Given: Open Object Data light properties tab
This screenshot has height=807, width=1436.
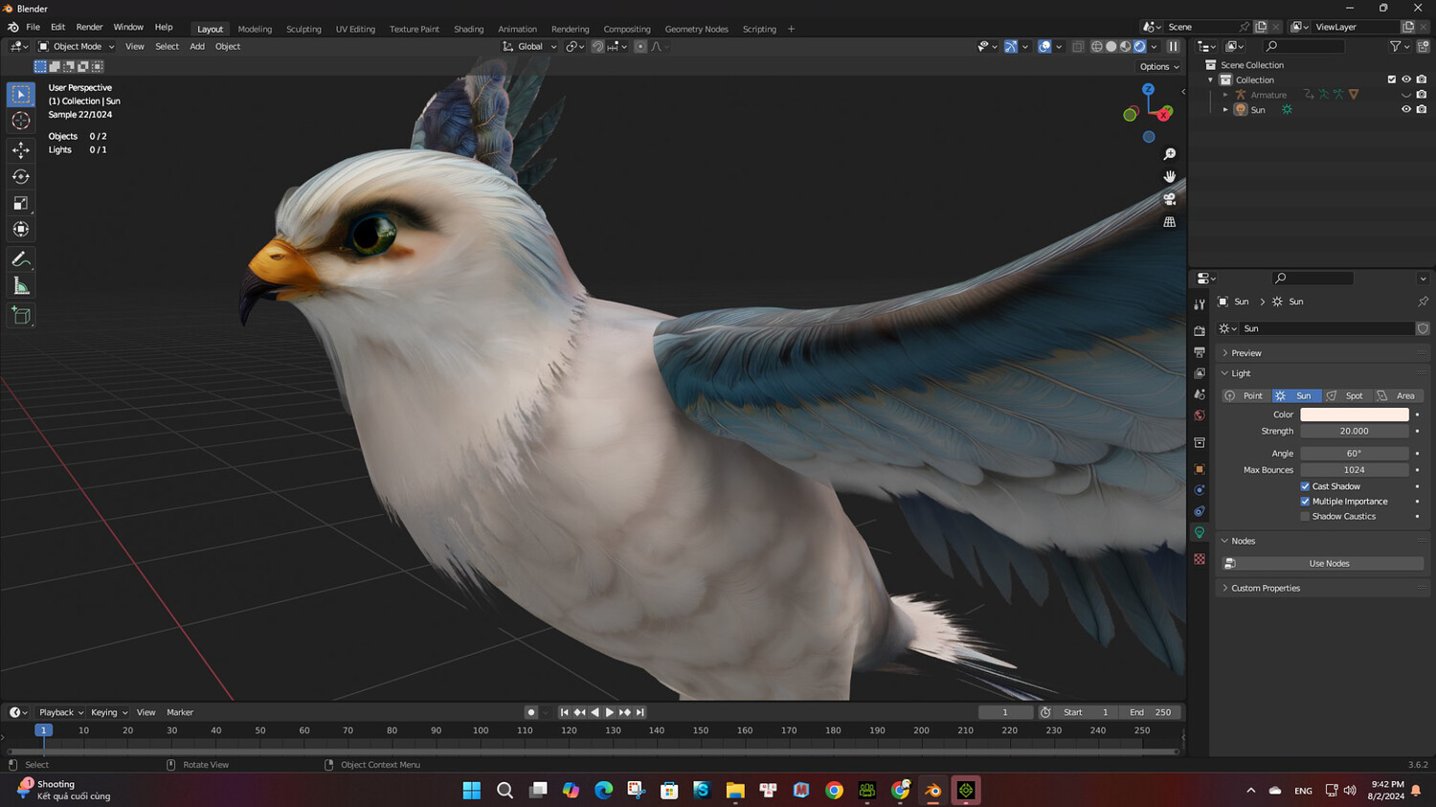Looking at the screenshot, I should tap(1200, 532).
